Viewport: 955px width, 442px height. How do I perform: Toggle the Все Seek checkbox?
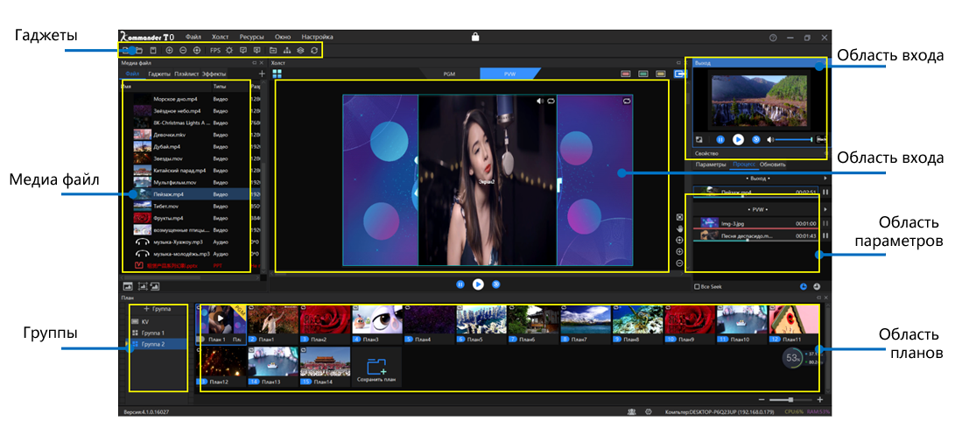(x=698, y=286)
